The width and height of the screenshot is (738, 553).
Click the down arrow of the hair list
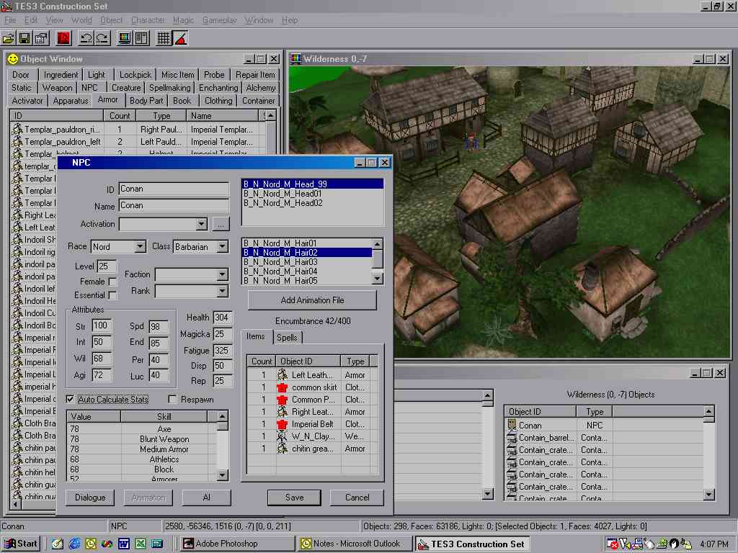pyautogui.click(x=377, y=279)
